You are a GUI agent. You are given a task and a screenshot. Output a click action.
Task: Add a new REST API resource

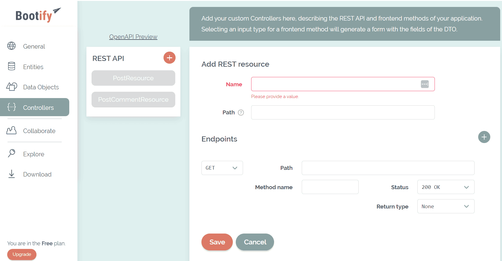pos(170,58)
